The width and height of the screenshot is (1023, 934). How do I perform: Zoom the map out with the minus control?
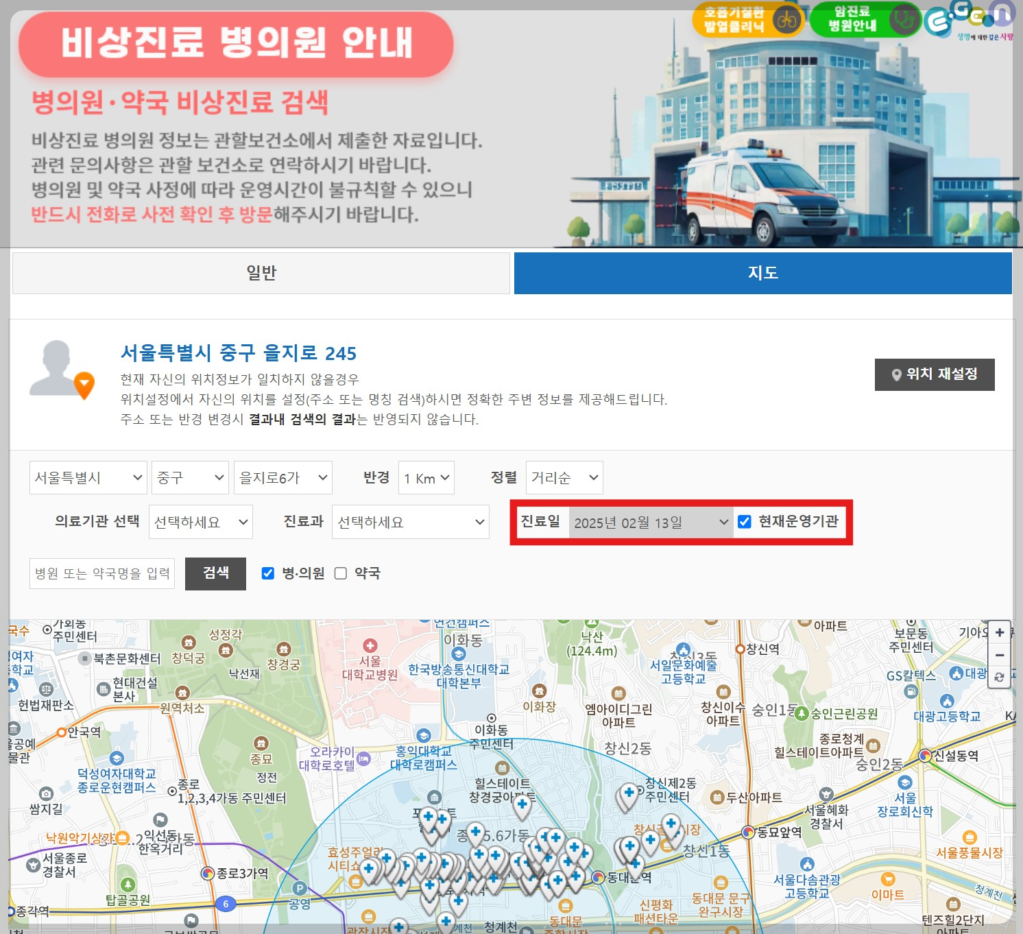(1000, 656)
